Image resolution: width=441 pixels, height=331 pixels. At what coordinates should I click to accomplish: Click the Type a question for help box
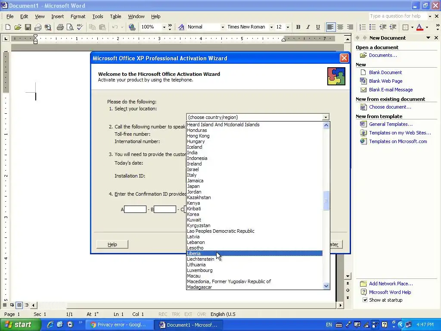click(x=398, y=16)
